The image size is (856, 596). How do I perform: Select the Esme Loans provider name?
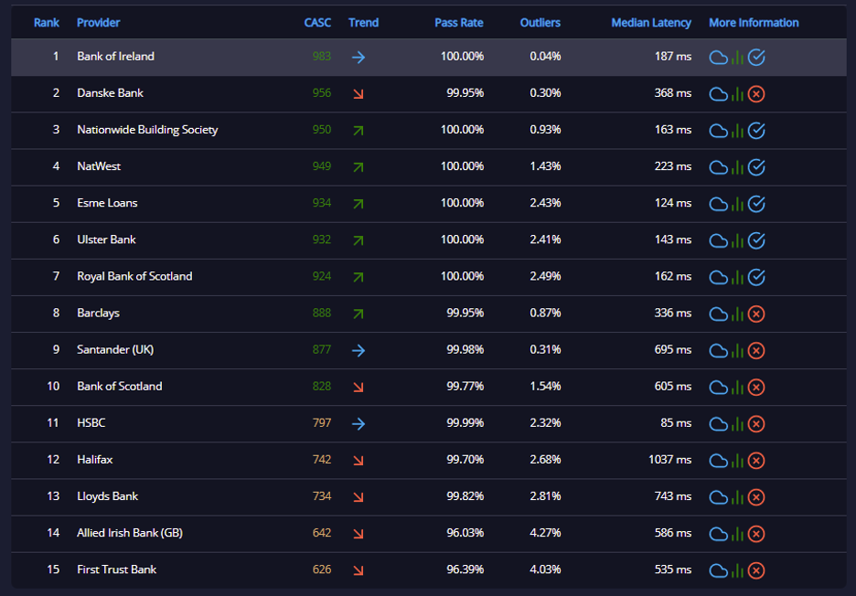coord(107,203)
